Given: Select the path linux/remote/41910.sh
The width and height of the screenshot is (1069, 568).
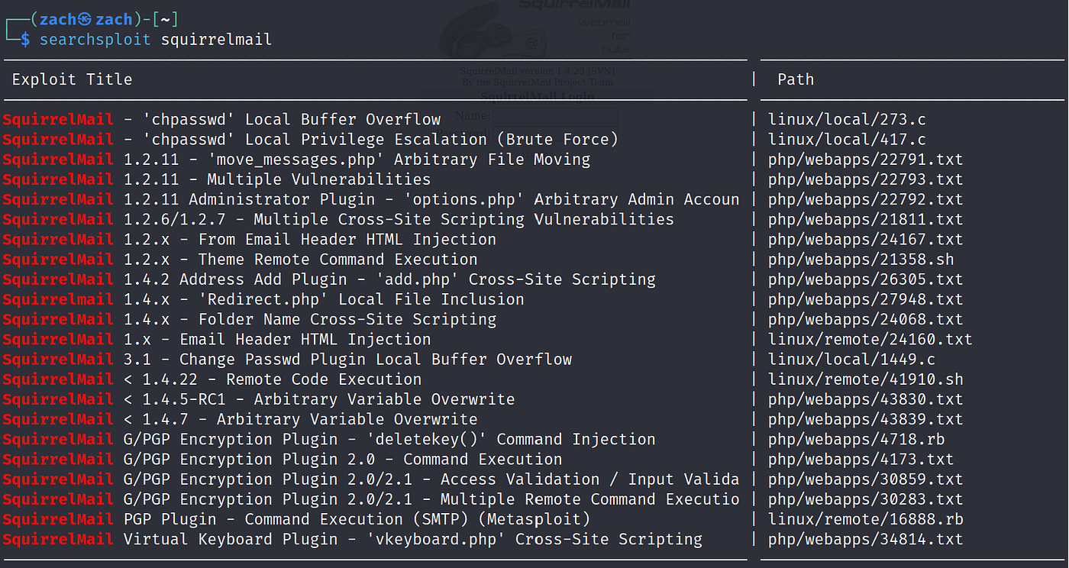Looking at the screenshot, I should 865,379.
